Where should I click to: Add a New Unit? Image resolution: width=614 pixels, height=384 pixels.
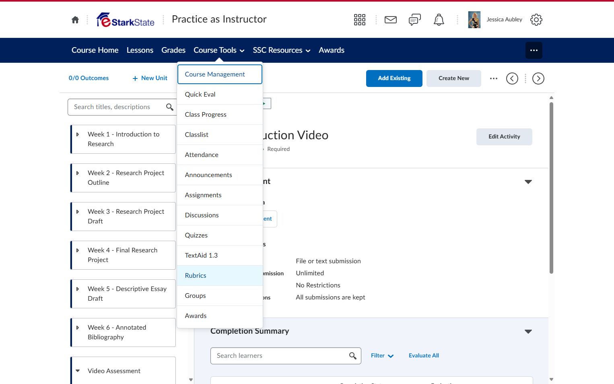click(x=150, y=78)
